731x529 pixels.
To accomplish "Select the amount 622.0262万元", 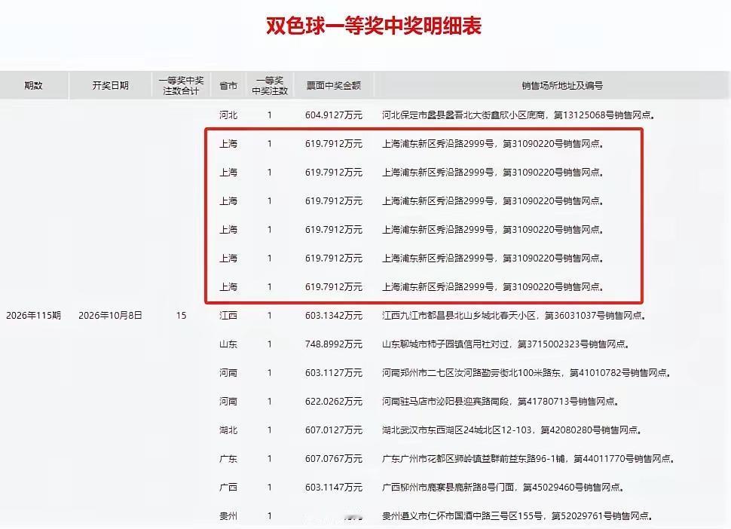I will (334, 402).
